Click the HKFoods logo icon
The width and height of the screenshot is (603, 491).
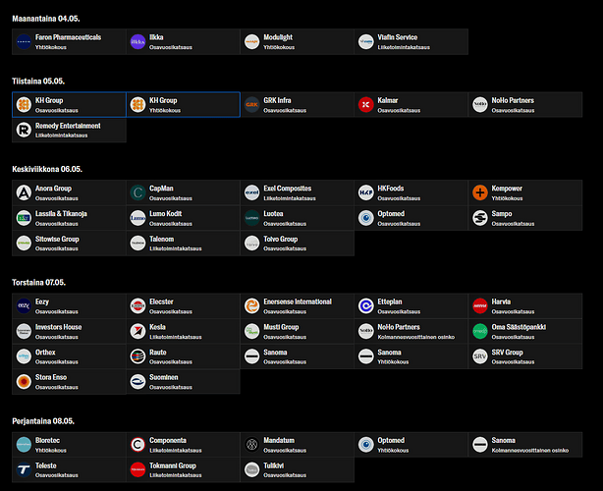point(365,192)
